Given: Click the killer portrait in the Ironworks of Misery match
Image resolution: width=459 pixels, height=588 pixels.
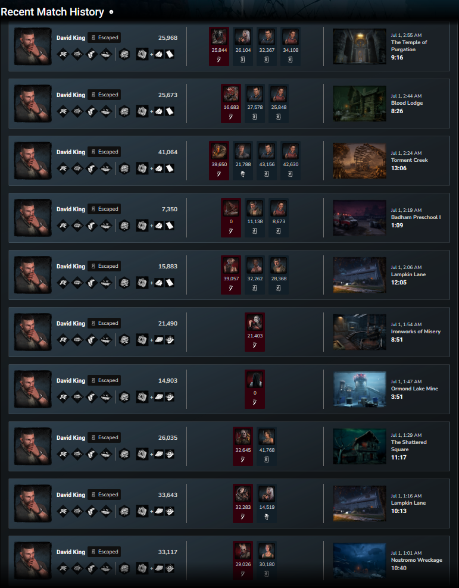Looking at the screenshot, I should tap(255, 323).
